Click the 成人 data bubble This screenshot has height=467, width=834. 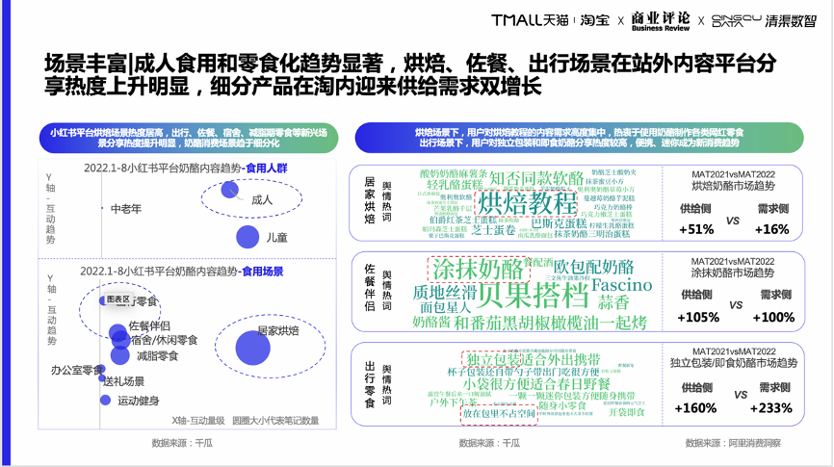[230, 190]
